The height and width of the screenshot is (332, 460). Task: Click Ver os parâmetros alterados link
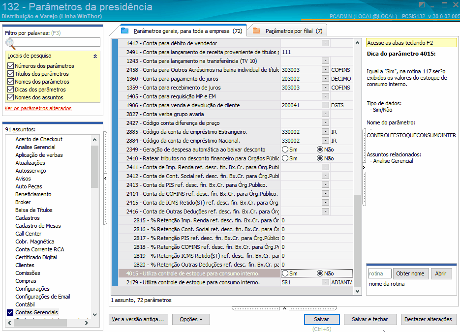(38, 108)
